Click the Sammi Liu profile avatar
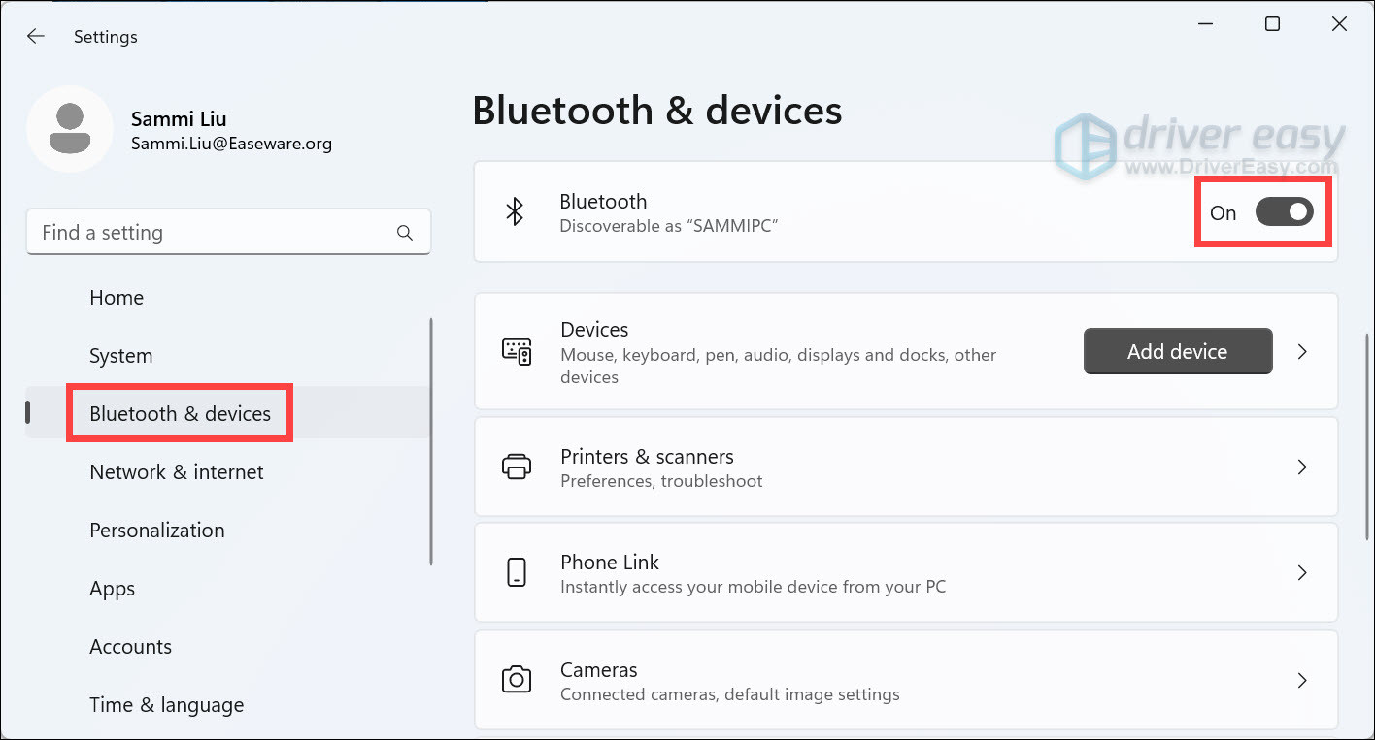Screen dimensions: 1375x740 (x=70, y=129)
